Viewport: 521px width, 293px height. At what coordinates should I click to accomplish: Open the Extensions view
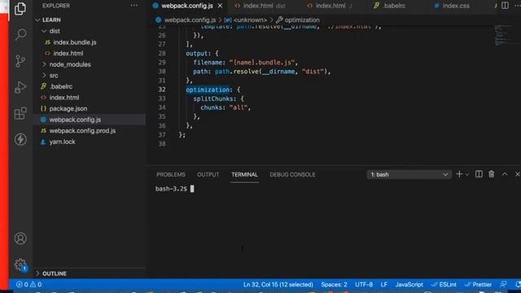click(x=20, y=113)
